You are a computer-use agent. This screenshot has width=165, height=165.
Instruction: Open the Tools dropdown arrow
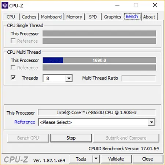click(x=96, y=159)
